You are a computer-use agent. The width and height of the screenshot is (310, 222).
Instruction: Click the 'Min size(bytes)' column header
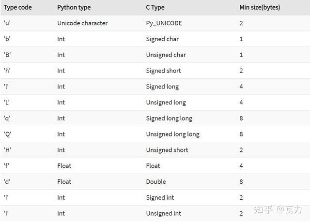(x=260, y=7)
